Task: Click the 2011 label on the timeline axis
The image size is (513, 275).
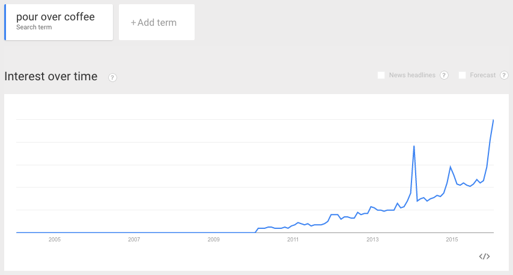Action: click(x=293, y=240)
